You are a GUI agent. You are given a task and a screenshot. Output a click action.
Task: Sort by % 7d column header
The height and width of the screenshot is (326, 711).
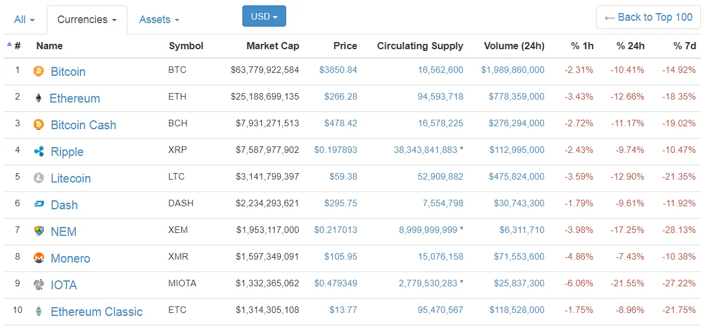[684, 46]
